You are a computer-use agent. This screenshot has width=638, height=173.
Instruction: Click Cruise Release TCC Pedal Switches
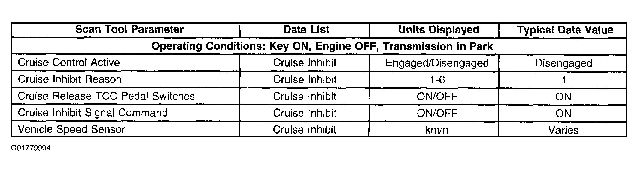(106, 96)
